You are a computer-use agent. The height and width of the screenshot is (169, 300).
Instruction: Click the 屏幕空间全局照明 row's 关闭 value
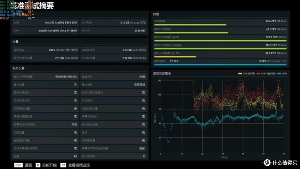coord(74,125)
